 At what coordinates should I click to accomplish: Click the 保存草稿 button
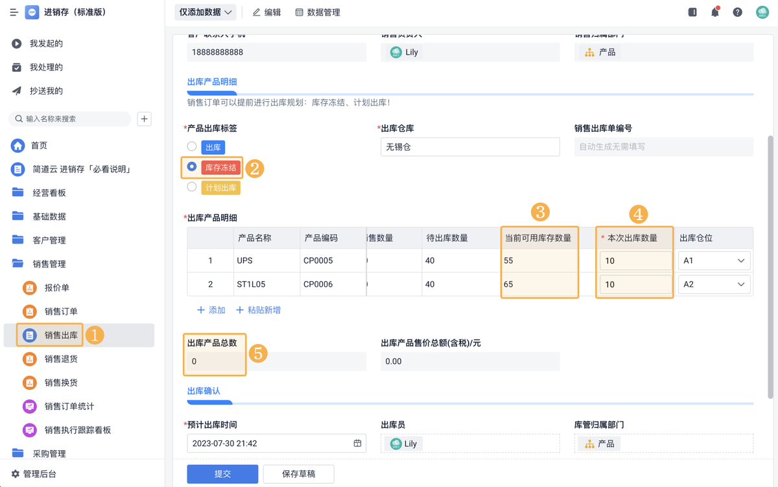pyautogui.click(x=298, y=474)
